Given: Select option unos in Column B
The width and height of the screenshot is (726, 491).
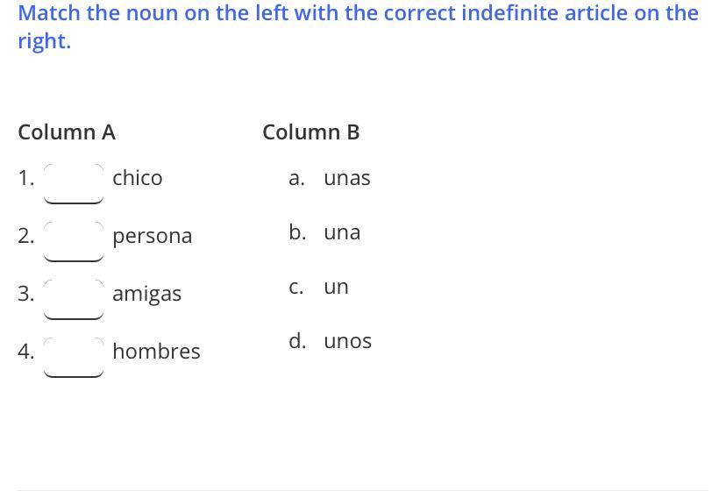Looking at the screenshot, I should point(347,341).
